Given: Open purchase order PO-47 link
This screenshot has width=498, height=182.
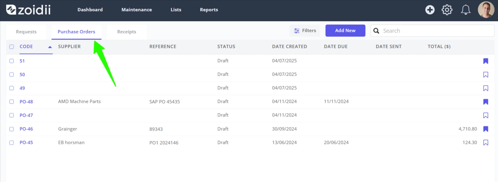Looking at the screenshot, I should point(26,115).
